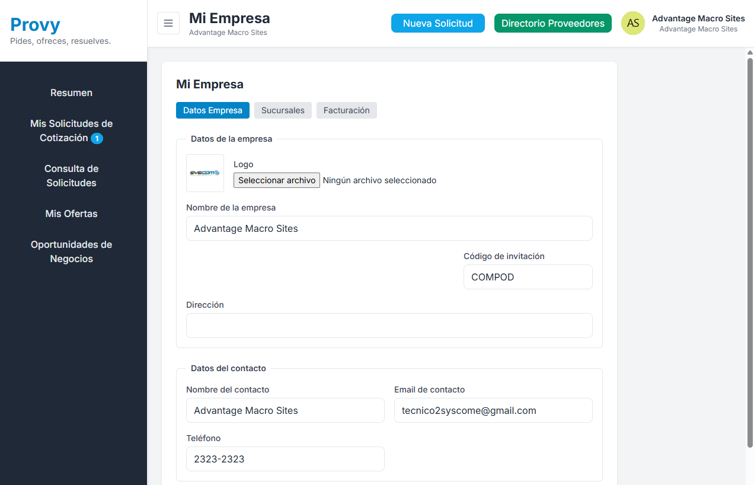Screen dimensions: 754x485
Task: Open the Directorio Proveedores button
Action: (x=552, y=23)
